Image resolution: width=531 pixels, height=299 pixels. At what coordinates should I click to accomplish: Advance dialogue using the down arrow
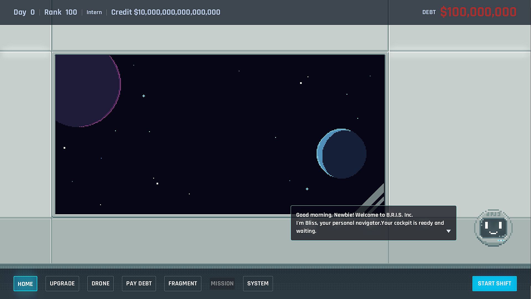448,231
